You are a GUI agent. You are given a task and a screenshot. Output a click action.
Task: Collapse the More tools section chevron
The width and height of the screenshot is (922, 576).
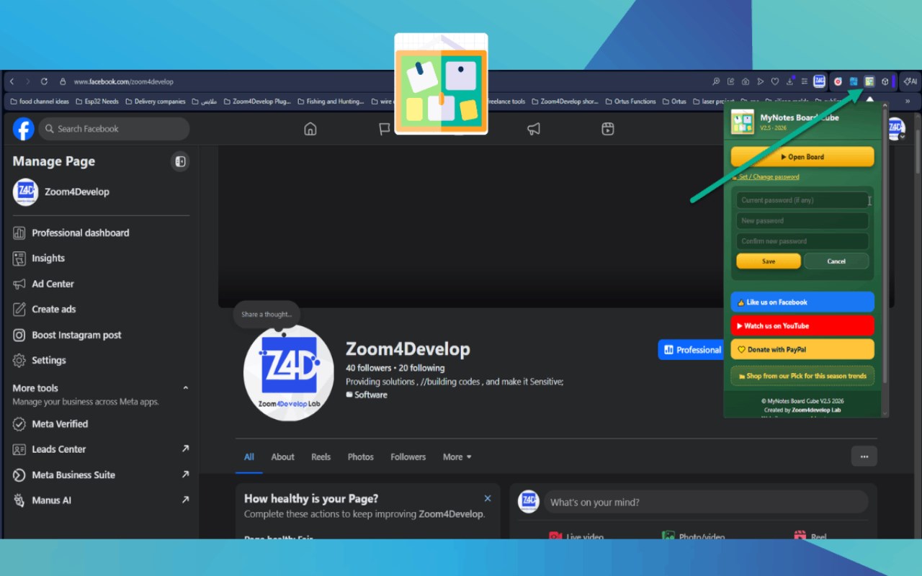point(185,388)
